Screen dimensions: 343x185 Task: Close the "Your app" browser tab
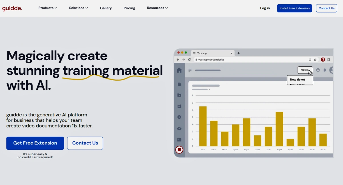tap(232, 53)
